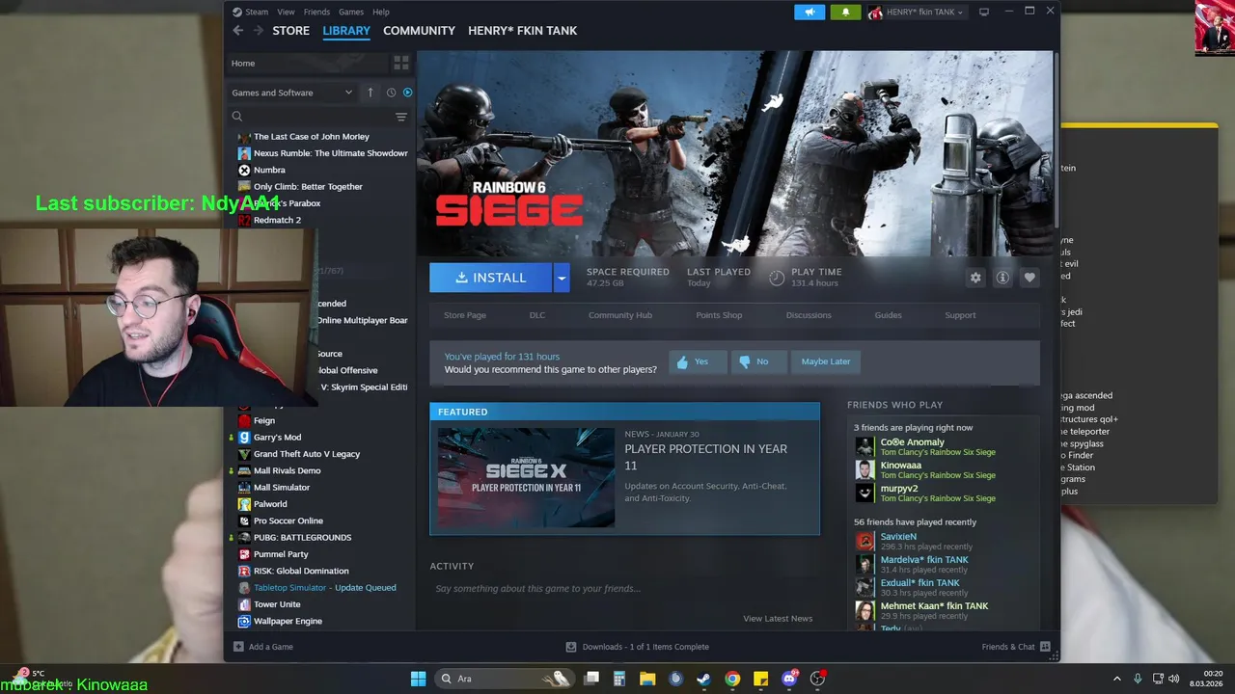Open volume speaker icon in tray

pyautogui.click(x=1174, y=679)
